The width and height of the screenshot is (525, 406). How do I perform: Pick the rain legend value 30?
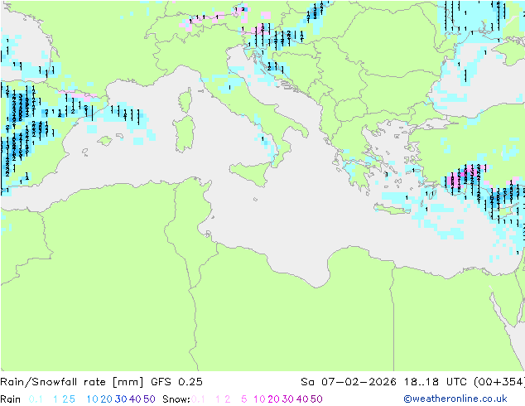(x=121, y=399)
